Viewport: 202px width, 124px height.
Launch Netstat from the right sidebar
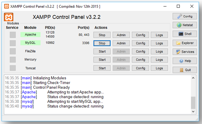tap(185, 25)
